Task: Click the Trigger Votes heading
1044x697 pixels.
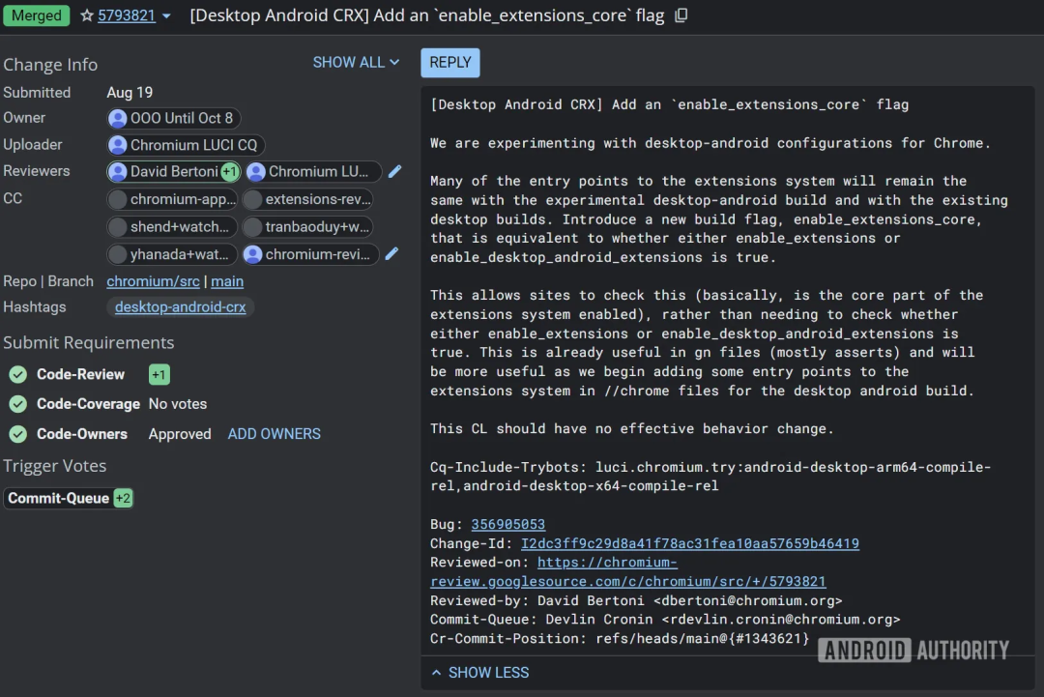Action: [54, 466]
